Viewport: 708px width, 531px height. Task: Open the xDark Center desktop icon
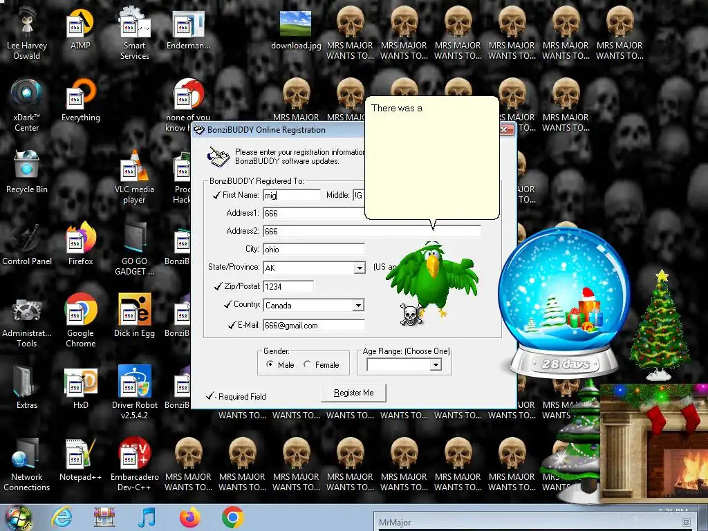coord(27,106)
